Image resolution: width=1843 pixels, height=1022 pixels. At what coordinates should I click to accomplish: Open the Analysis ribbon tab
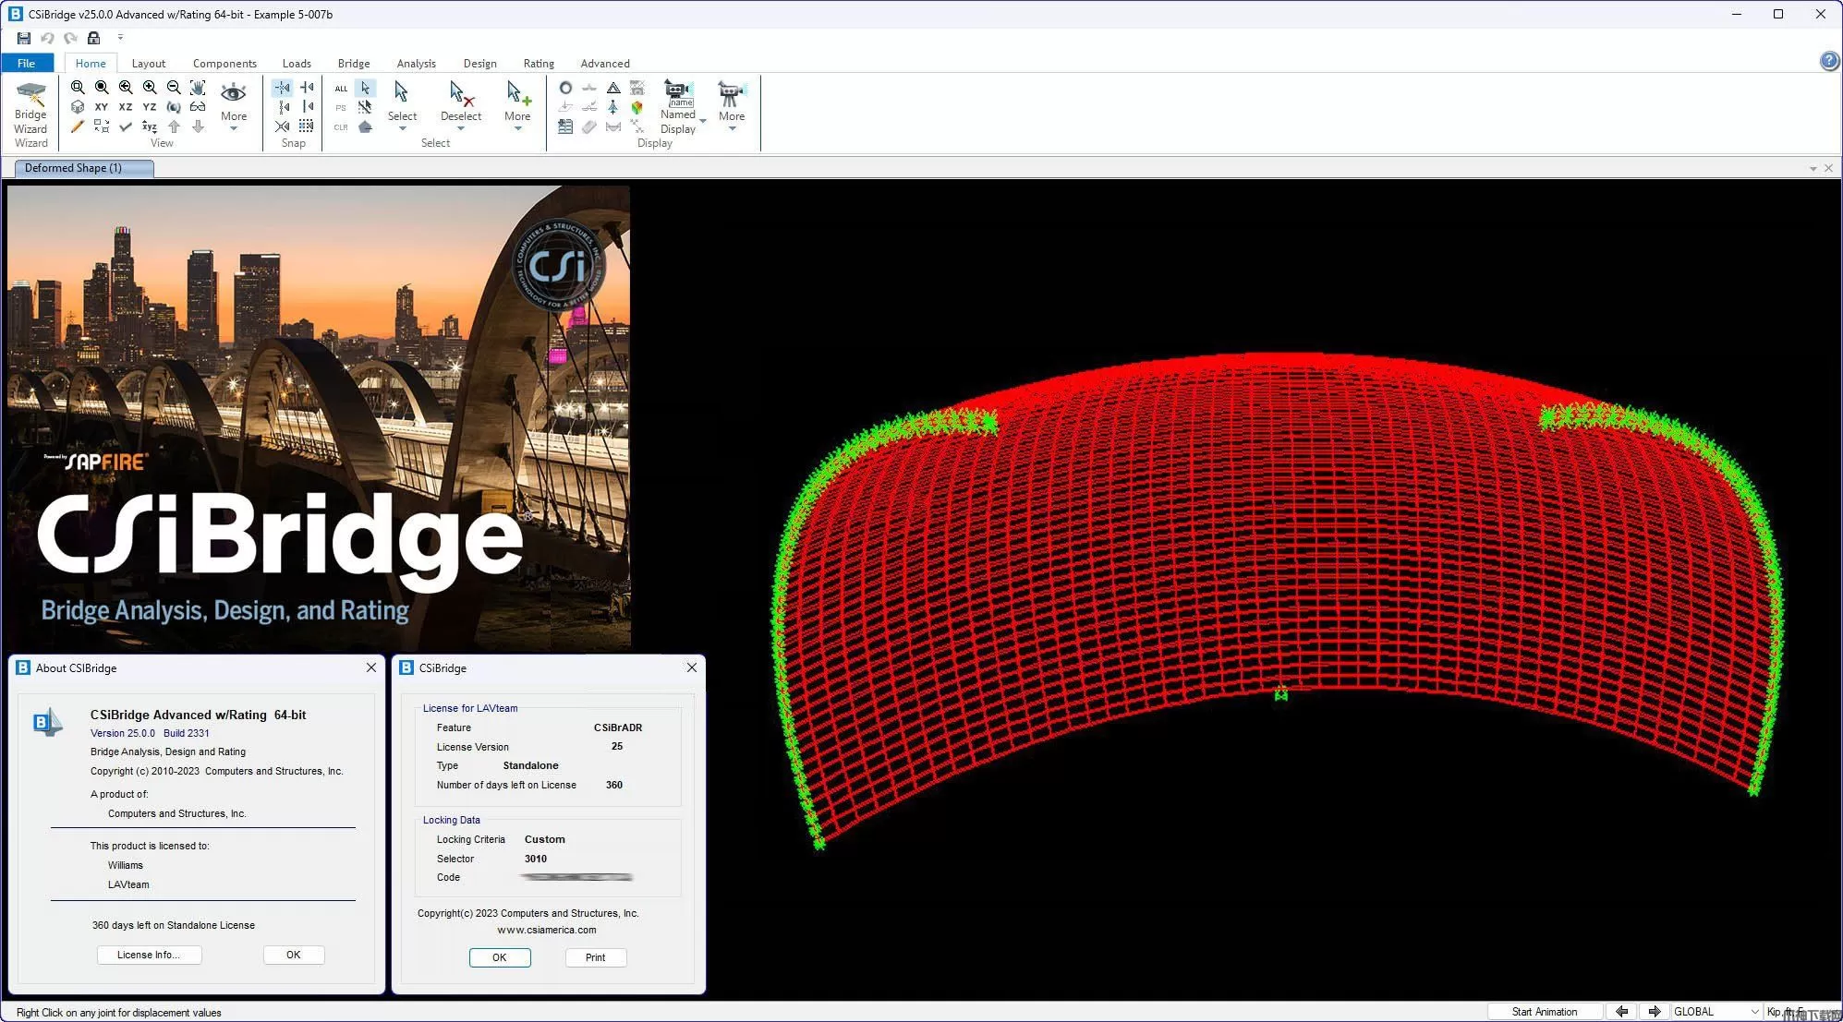point(416,64)
